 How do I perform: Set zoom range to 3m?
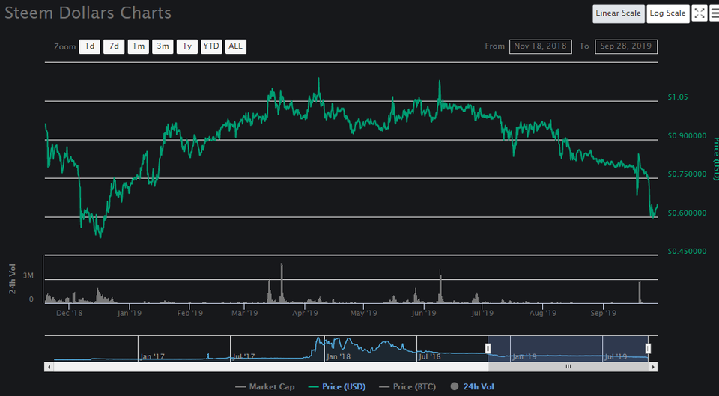click(163, 46)
